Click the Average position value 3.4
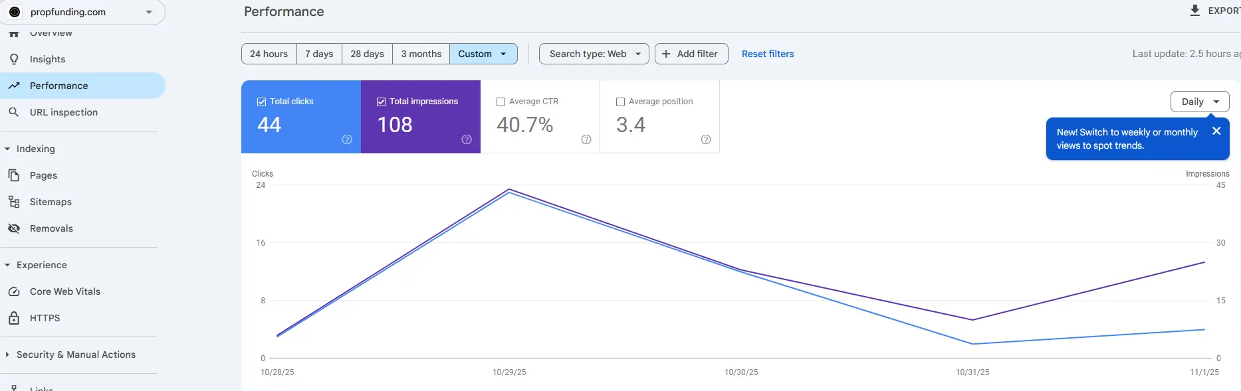The height and width of the screenshot is (391, 1241). click(631, 125)
